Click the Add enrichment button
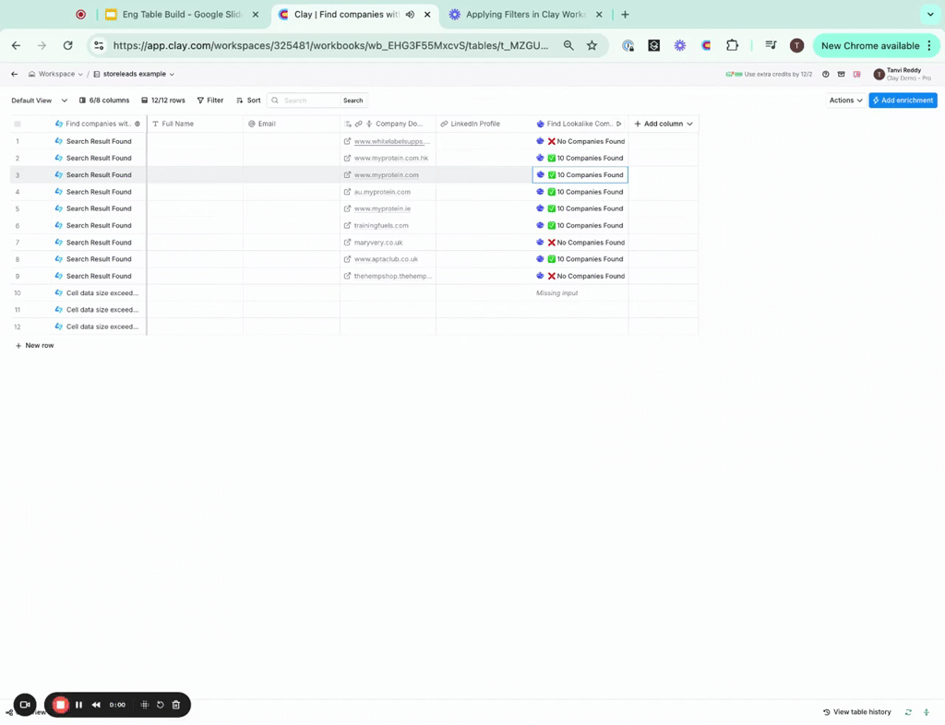 click(903, 101)
